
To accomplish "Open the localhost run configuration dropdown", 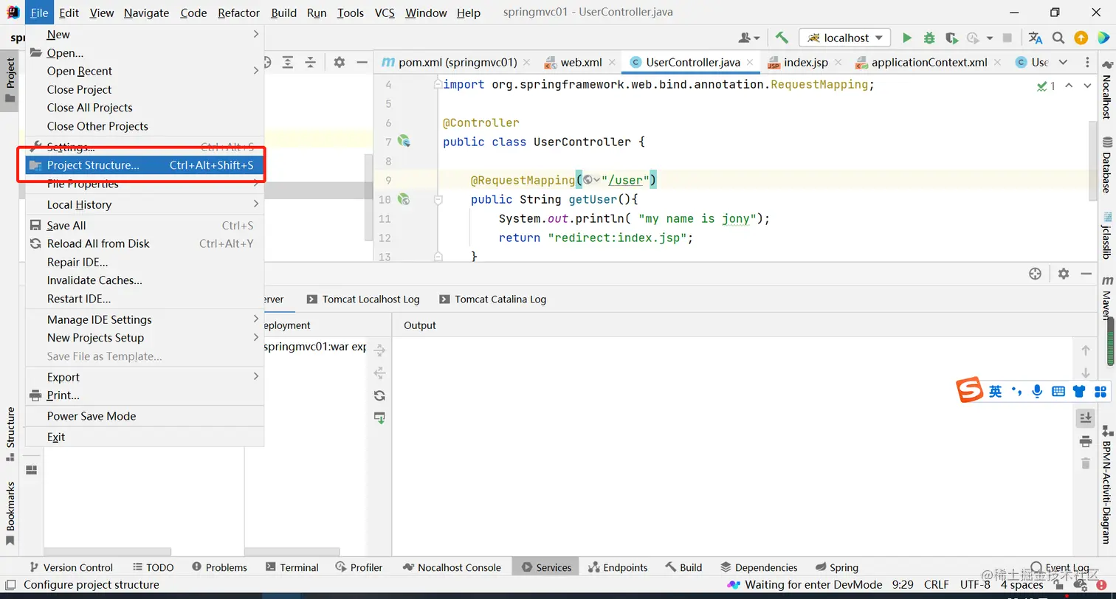I will click(x=845, y=38).
